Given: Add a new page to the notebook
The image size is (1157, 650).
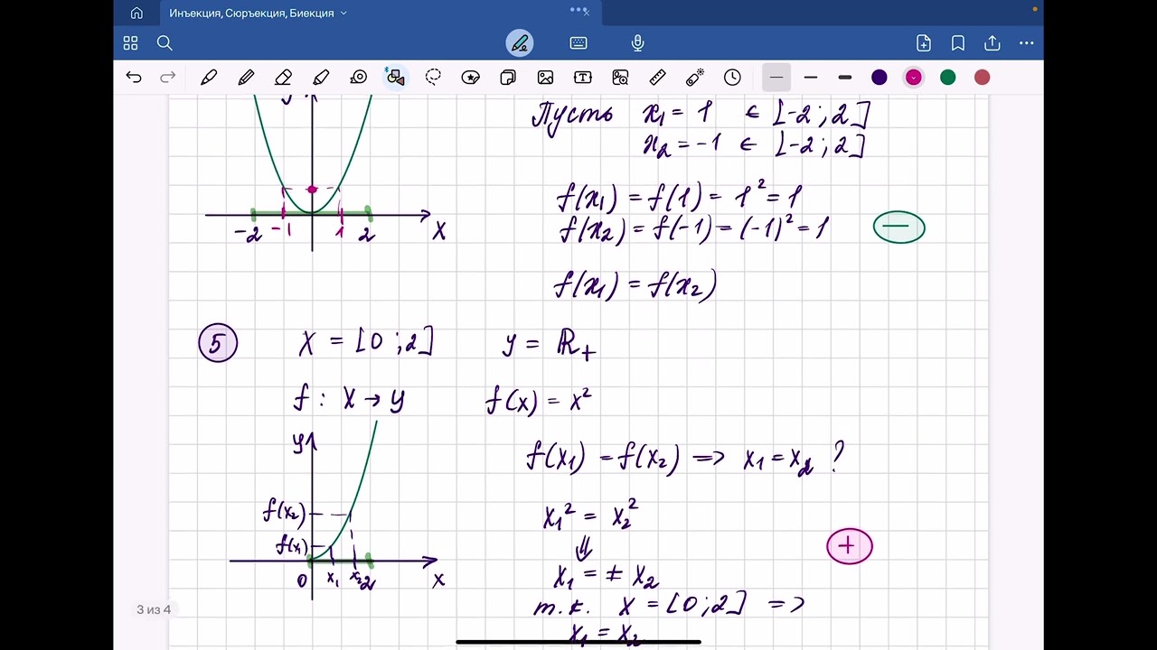Looking at the screenshot, I should point(924,43).
